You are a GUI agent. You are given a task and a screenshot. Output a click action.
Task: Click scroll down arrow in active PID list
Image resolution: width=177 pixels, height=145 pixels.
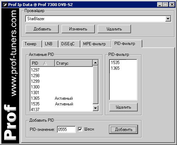[96, 108]
